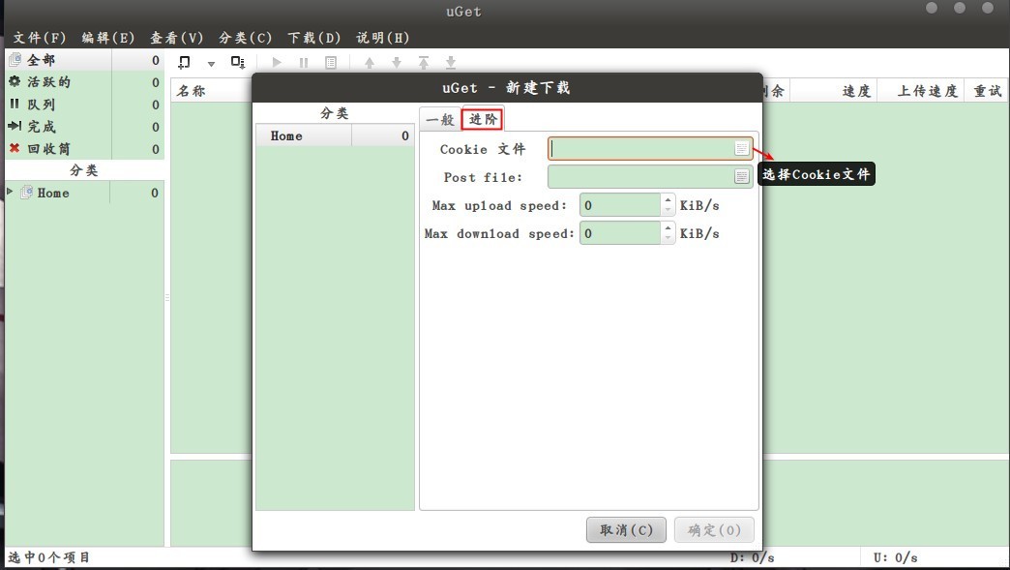Decrease Max upload speed with down arrow

pyautogui.click(x=668, y=210)
